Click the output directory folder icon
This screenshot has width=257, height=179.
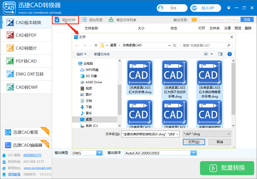pos(194,20)
